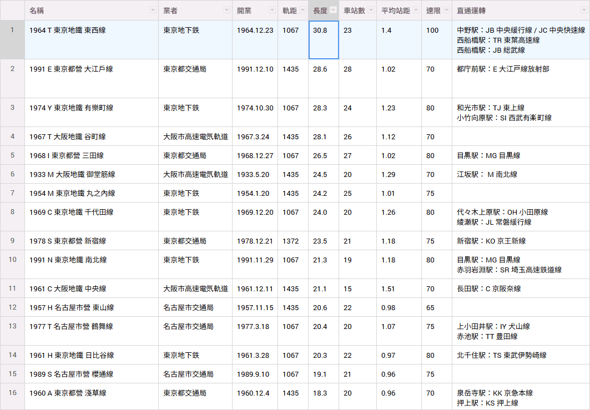Screen dimensions: 590x410
Task: Select average spacing cell 1.51
Action: [399, 288]
